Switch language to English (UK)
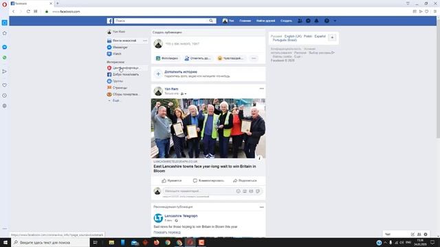Viewport: 440px width, 247px height. (293, 36)
